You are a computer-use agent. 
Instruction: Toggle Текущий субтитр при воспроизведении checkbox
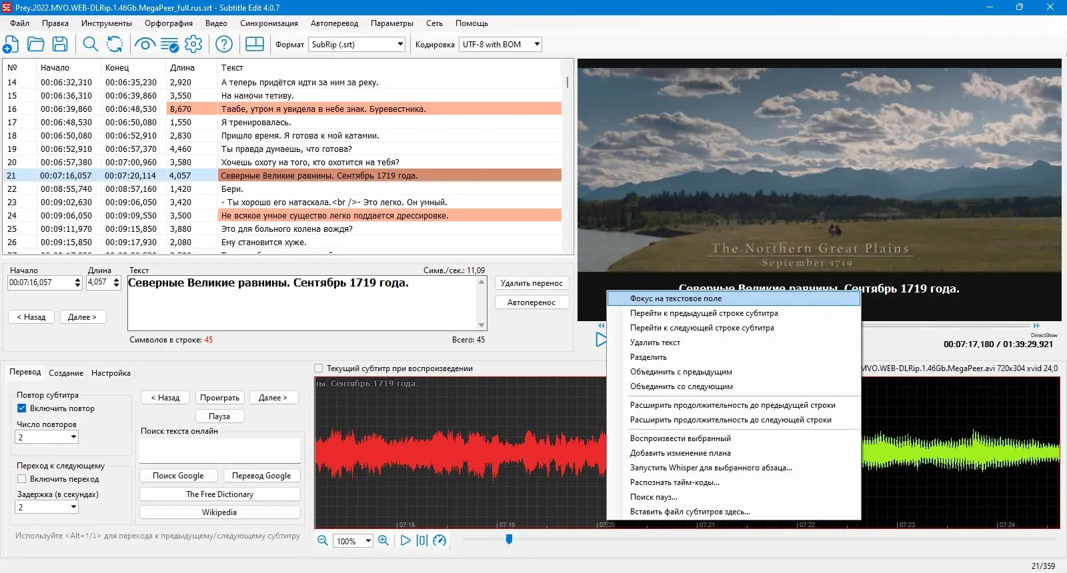[x=319, y=368]
